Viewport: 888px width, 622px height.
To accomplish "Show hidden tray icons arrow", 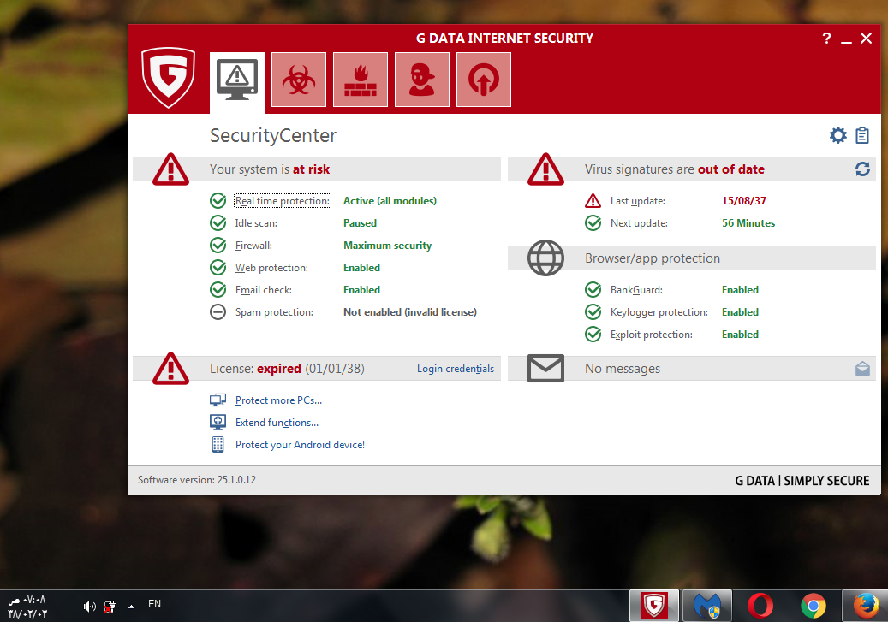I will tap(131, 607).
